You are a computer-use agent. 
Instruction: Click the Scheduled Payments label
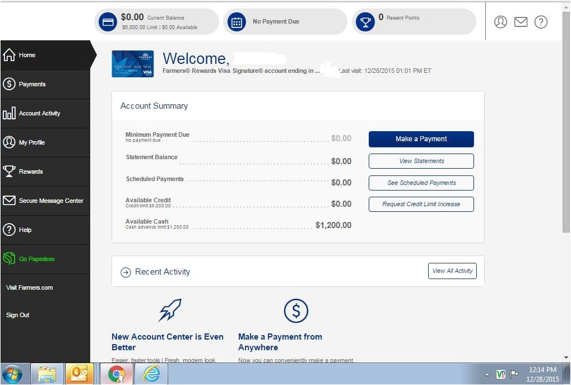155,179
